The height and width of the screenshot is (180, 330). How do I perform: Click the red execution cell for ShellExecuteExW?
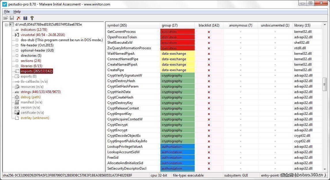tap(177, 43)
